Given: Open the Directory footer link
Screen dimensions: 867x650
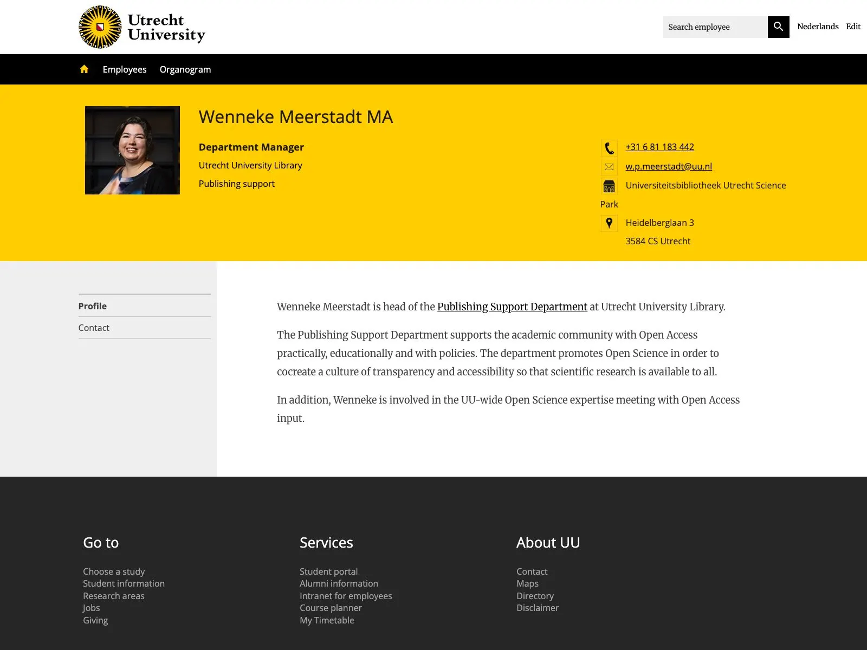Looking at the screenshot, I should (535, 596).
